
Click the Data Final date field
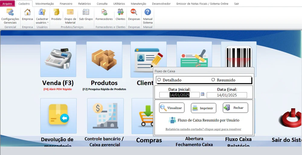pyautogui.click(x=227, y=95)
